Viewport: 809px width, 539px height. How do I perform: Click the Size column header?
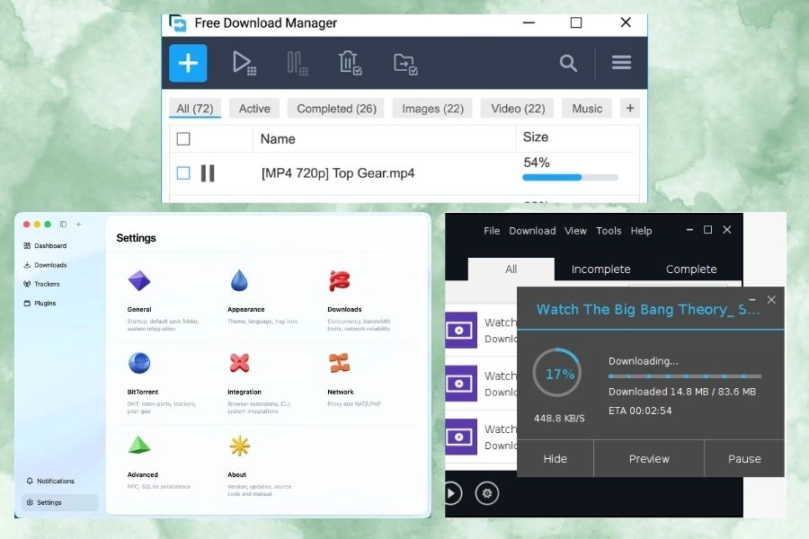(x=536, y=137)
